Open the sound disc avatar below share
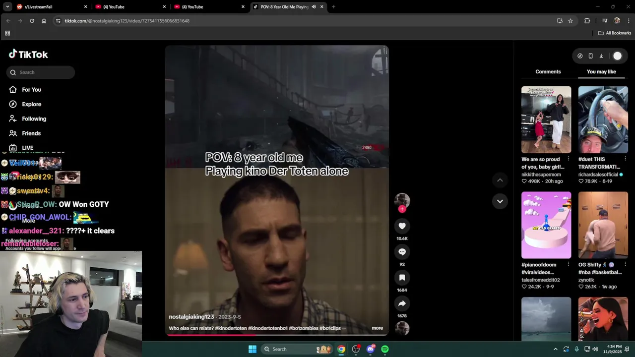Image resolution: width=635 pixels, height=357 pixels. coord(402,328)
